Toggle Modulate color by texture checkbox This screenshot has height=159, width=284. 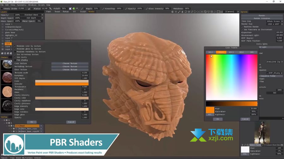(x=15, y=46)
